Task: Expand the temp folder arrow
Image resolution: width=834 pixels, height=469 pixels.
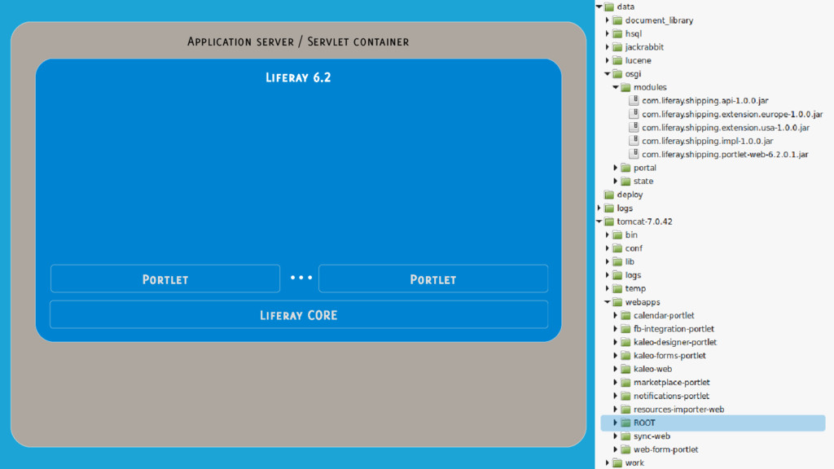Action: (608, 288)
